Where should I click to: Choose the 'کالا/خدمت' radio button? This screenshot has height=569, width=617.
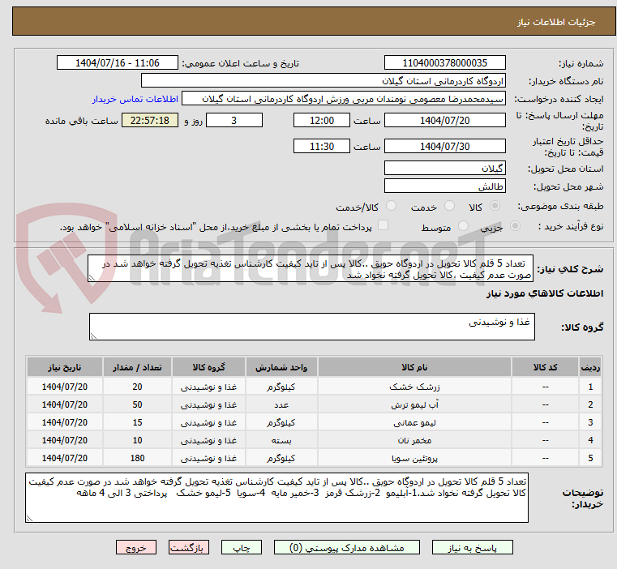pos(391,207)
